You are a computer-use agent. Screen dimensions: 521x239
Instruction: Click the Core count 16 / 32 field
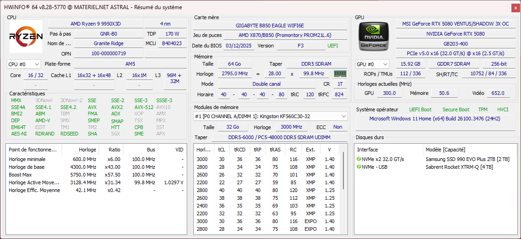[36, 75]
